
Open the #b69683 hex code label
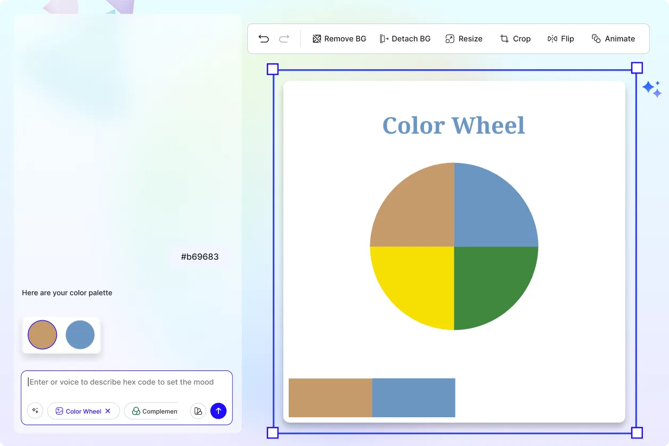tap(200, 257)
